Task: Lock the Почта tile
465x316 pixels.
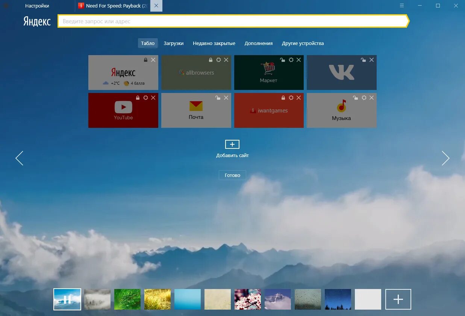Action: tap(218, 97)
